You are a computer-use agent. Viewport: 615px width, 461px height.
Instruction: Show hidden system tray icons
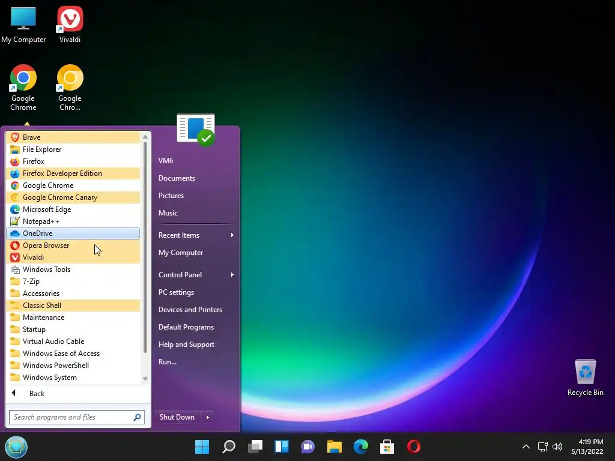click(526, 447)
